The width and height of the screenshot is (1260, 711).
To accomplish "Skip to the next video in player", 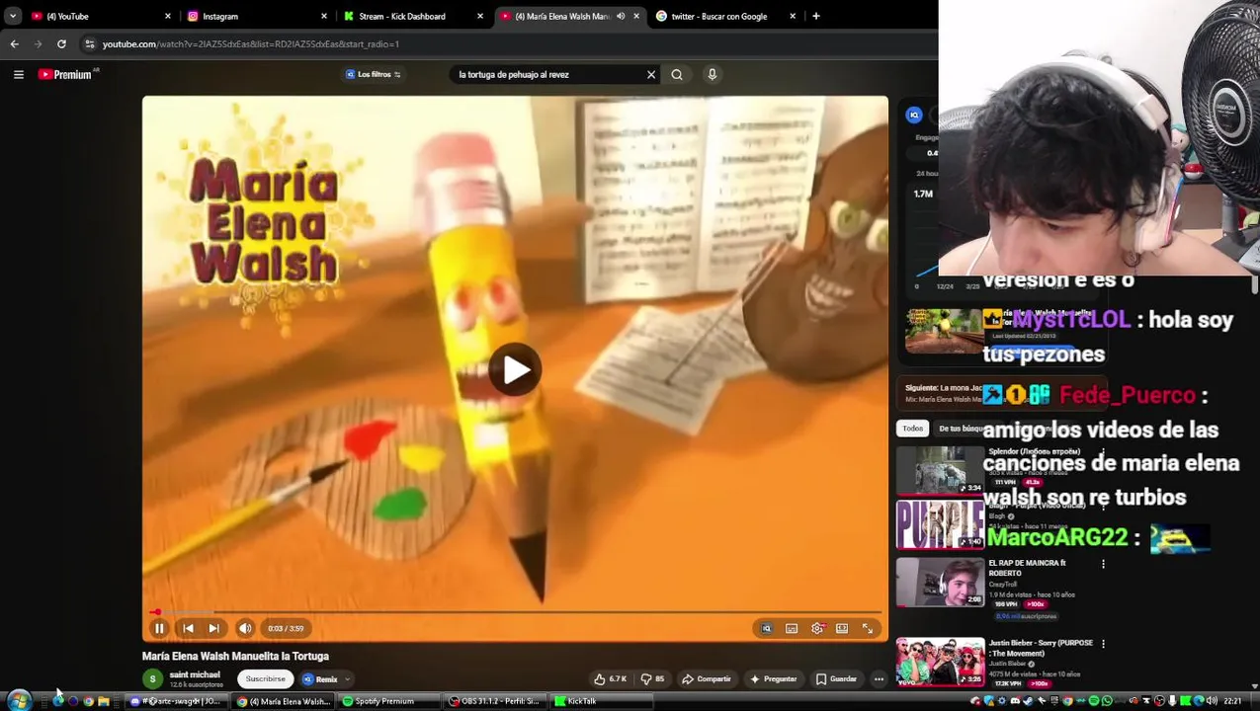I will (213, 628).
